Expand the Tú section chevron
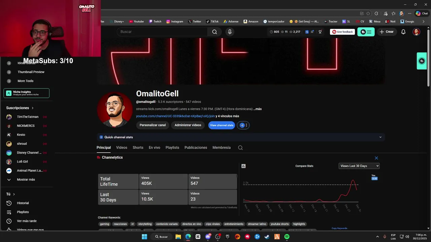 point(14,194)
